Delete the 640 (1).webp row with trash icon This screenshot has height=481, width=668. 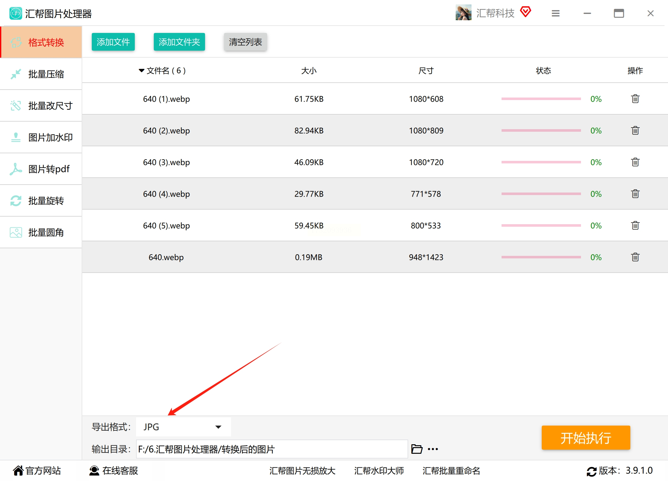635,99
